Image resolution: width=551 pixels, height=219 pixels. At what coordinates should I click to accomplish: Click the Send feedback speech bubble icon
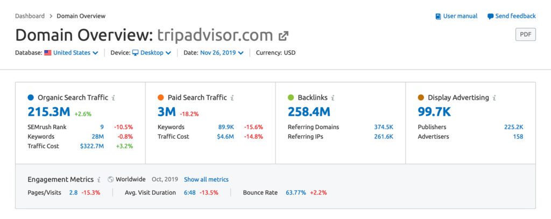click(x=491, y=17)
